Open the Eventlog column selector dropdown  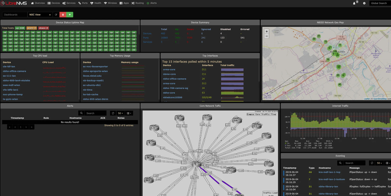pyautogui.click(x=388, y=163)
